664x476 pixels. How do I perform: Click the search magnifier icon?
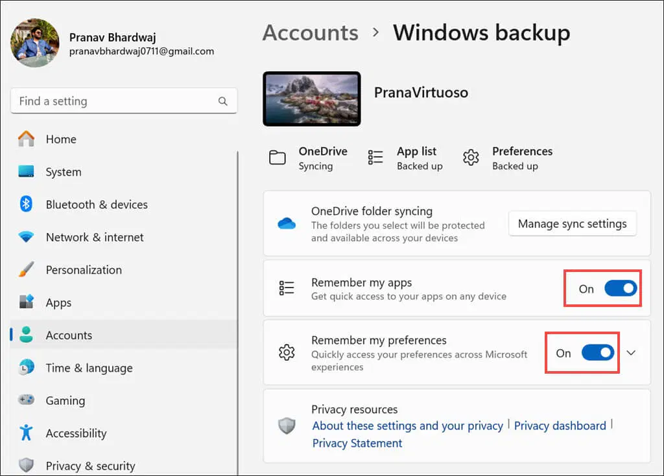[x=222, y=101]
